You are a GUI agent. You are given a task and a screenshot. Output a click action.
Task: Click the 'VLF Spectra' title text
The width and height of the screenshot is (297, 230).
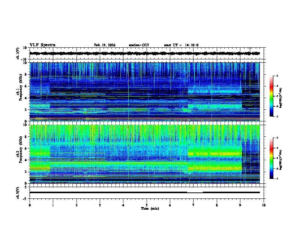pyautogui.click(x=42, y=45)
